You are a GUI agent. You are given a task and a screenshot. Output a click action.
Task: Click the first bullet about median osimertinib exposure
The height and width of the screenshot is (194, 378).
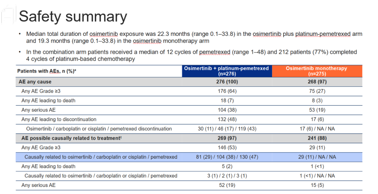pyautogui.click(x=194, y=37)
